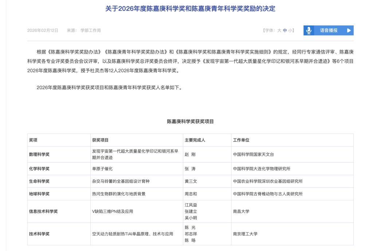Click the 奖项 column header

pos(33,140)
